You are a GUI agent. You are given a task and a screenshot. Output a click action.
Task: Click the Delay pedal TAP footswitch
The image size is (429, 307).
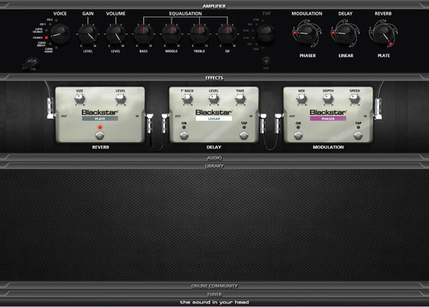pyautogui.click(x=244, y=136)
